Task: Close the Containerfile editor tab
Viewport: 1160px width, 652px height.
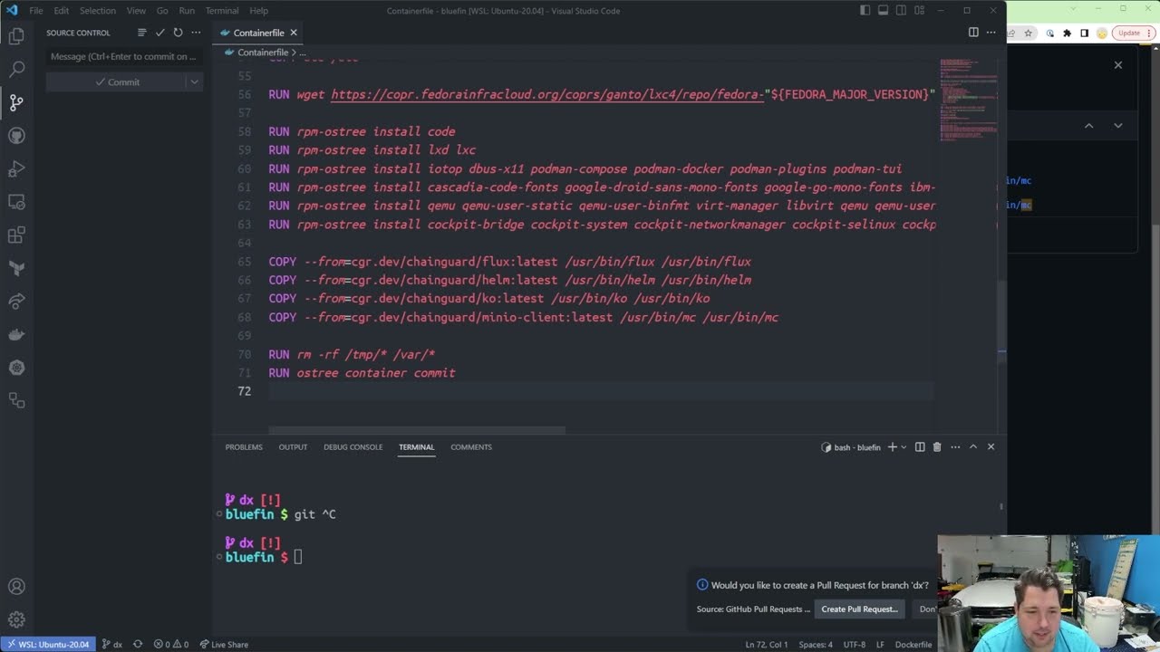Action: pos(294,33)
